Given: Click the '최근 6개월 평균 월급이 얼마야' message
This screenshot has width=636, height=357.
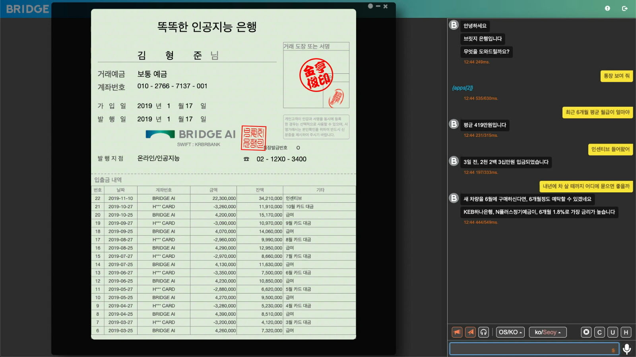Looking at the screenshot, I should (598, 112).
